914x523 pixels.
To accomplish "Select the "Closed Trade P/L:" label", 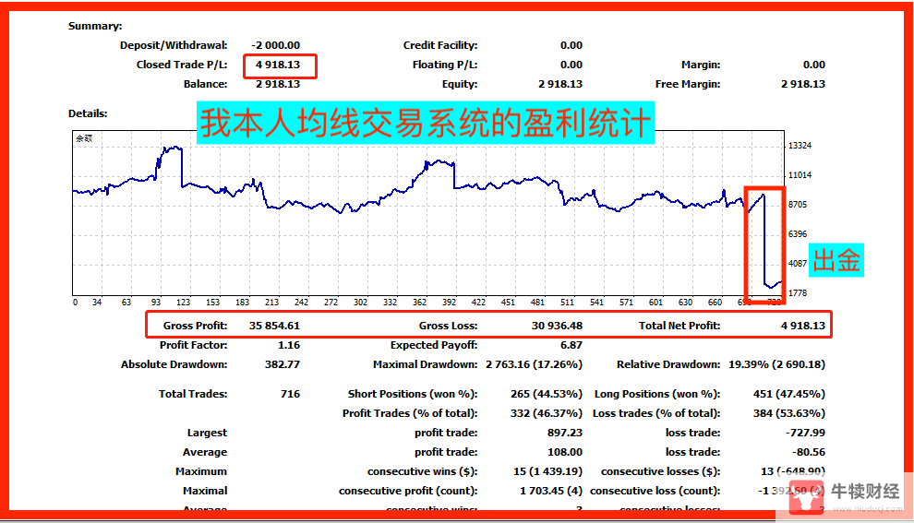I will 182,65.
